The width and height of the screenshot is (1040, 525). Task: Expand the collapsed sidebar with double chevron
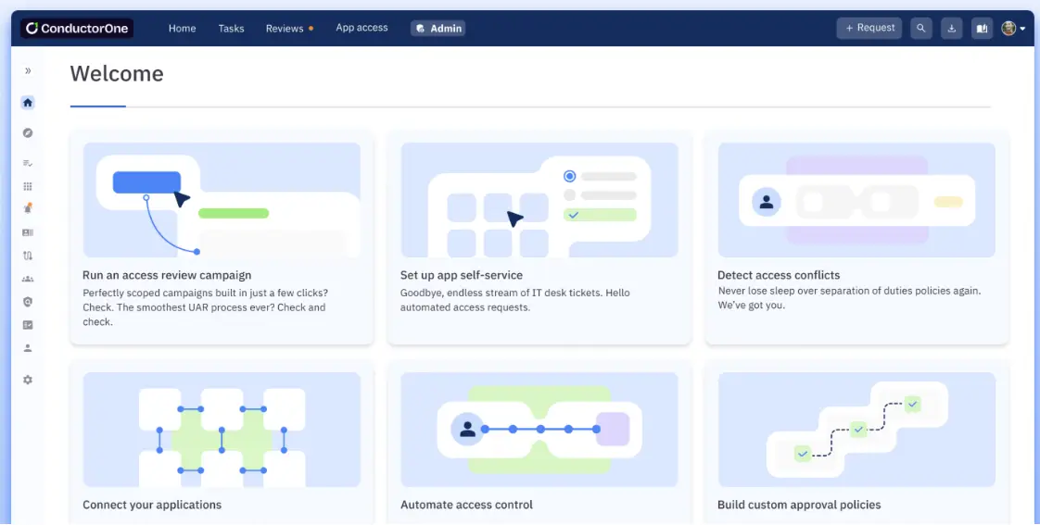point(28,71)
